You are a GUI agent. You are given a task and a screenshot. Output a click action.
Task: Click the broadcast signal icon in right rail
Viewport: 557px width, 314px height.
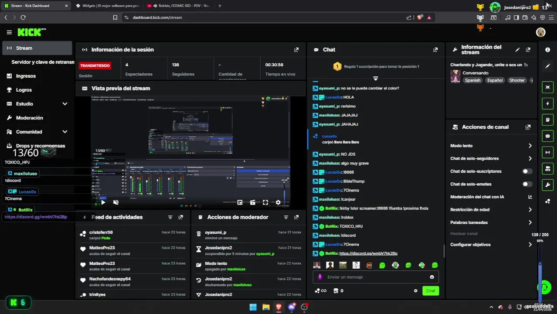pyautogui.click(x=548, y=152)
